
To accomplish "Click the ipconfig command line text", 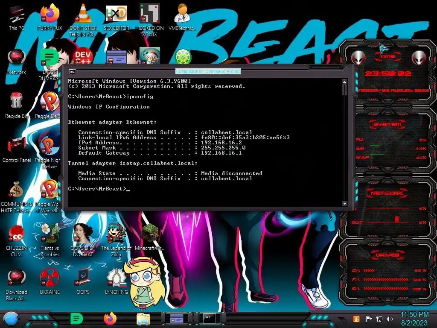I will [111, 97].
